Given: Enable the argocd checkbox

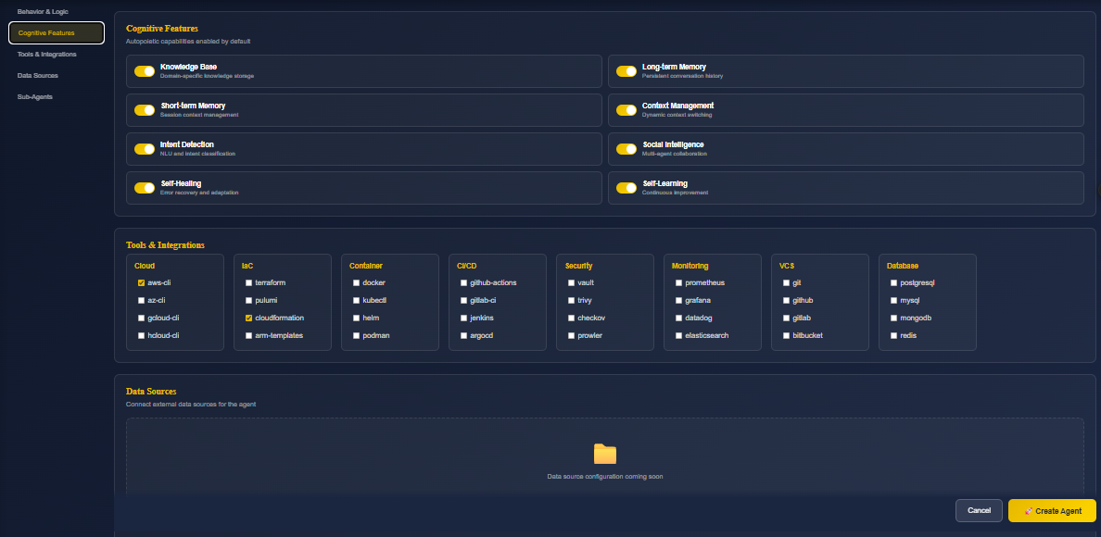Looking at the screenshot, I should (463, 336).
